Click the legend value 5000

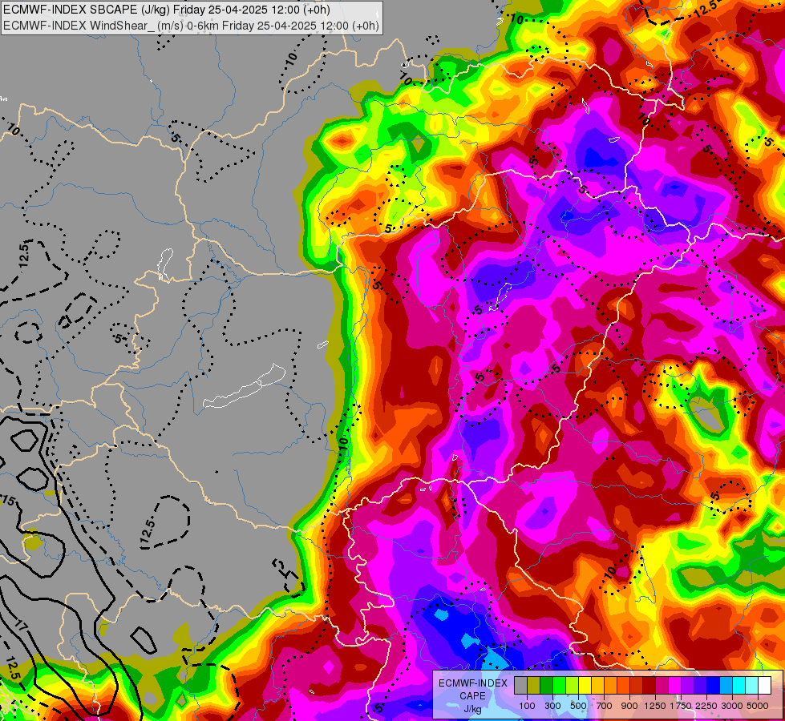pyautogui.click(x=758, y=706)
